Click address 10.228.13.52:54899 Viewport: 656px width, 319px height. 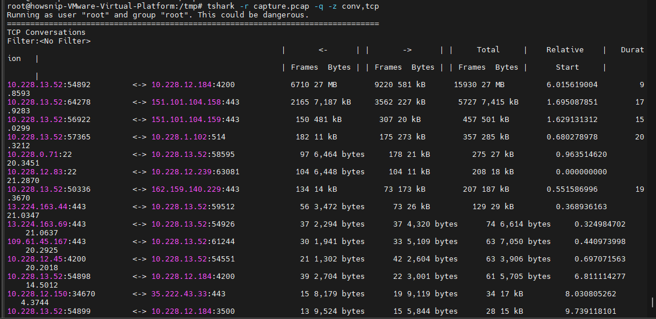[x=49, y=311]
